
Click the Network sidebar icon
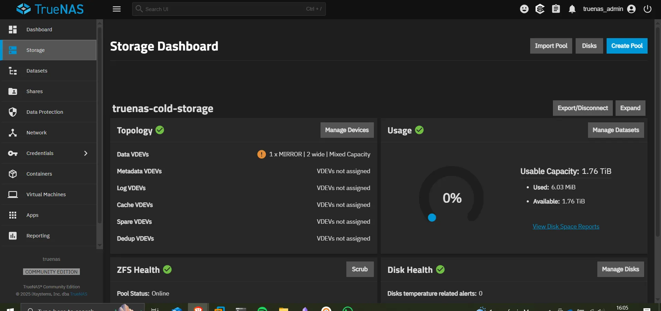13,133
